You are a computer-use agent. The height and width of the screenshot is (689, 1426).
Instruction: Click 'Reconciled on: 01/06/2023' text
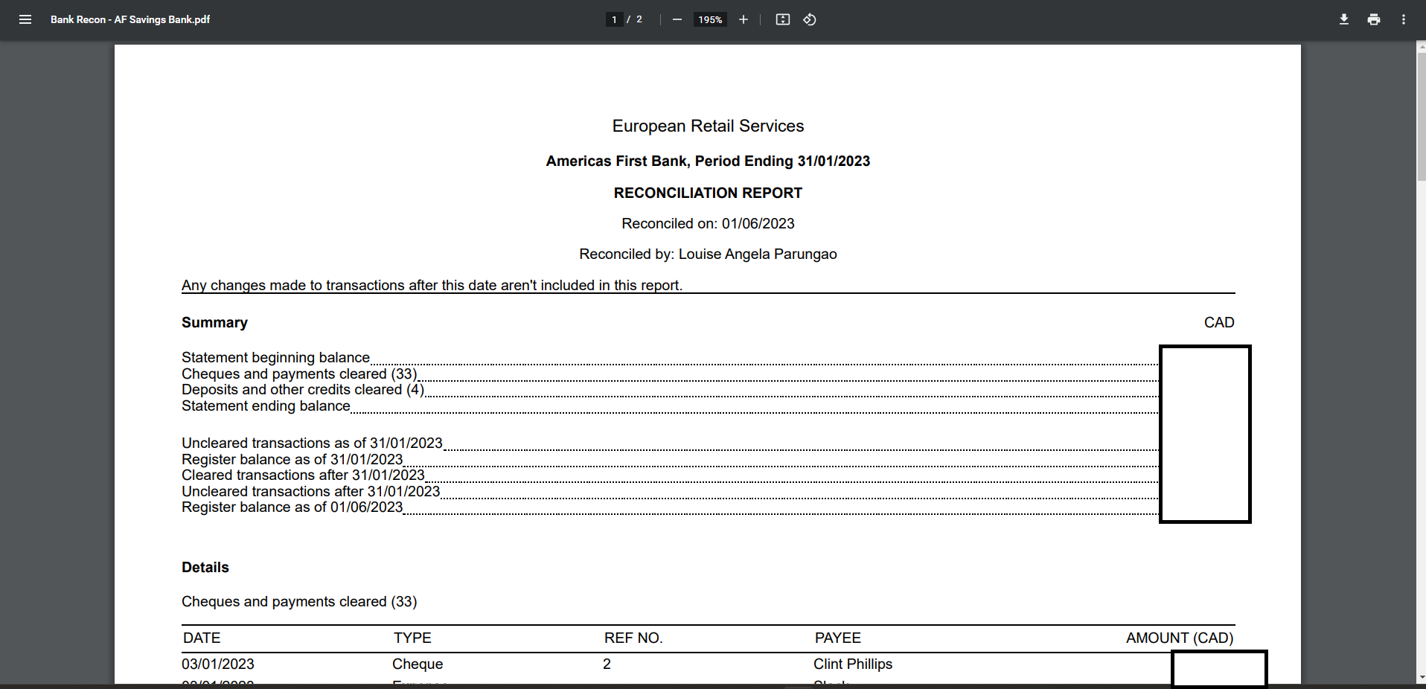click(x=708, y=223)
